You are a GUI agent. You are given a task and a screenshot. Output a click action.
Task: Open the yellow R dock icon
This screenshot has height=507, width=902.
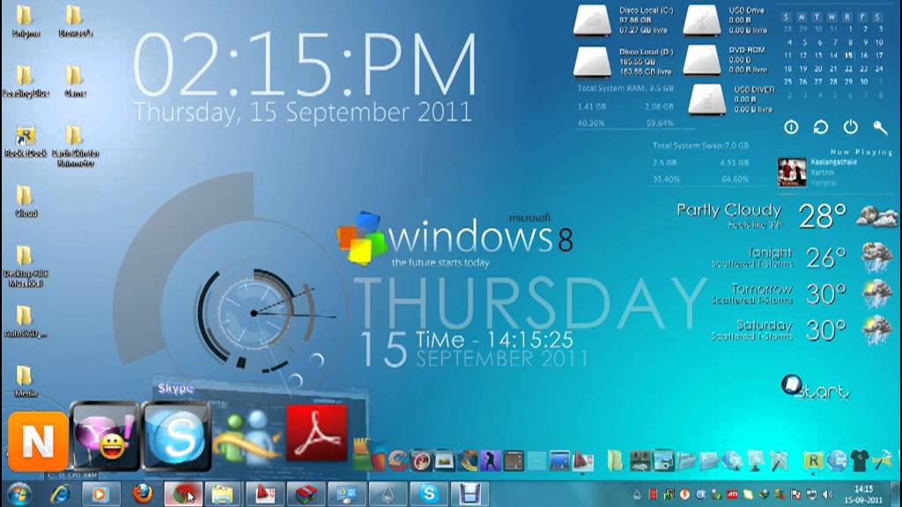(x=813, y=460)
